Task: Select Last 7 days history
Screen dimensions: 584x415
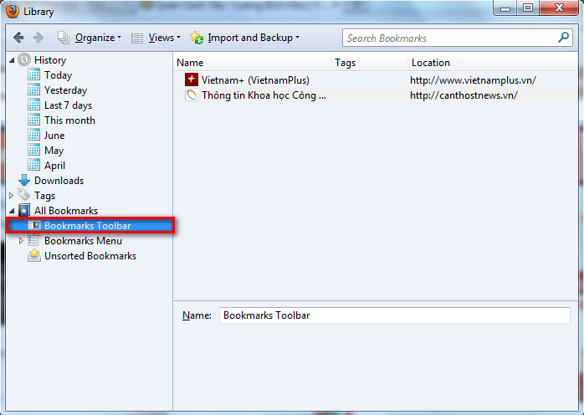Action: 68,105
